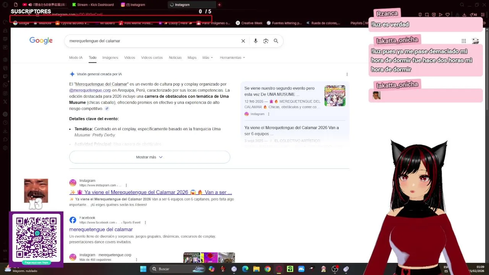Open AI overview three-dot options

(347, 74)
